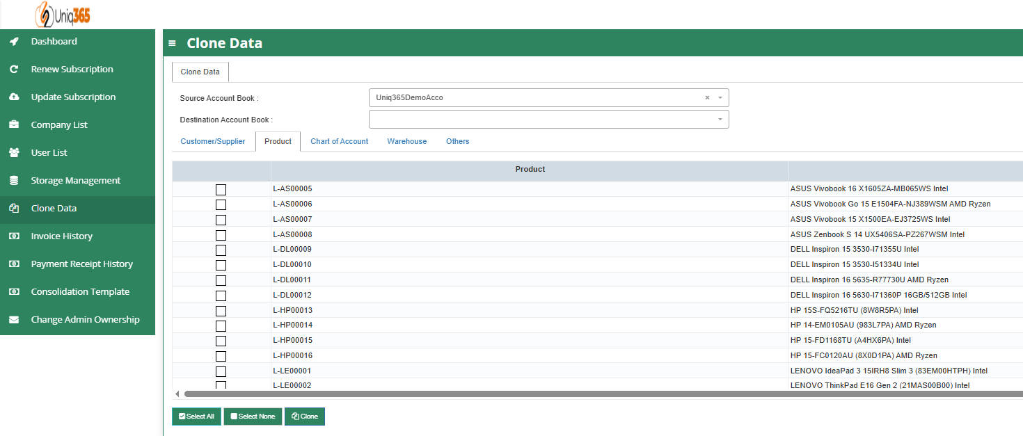The width and height of the screenshot is (1023, 436).
Task: Click the text HP 15S-FQ5216TU (8W8R5PA) Intel
Action: point(855,311)
